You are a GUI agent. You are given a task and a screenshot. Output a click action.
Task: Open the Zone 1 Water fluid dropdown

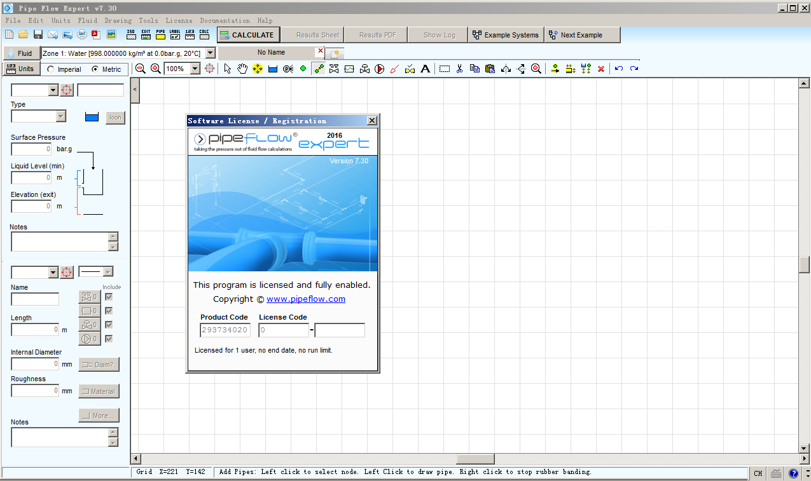[x=211, y=53]
